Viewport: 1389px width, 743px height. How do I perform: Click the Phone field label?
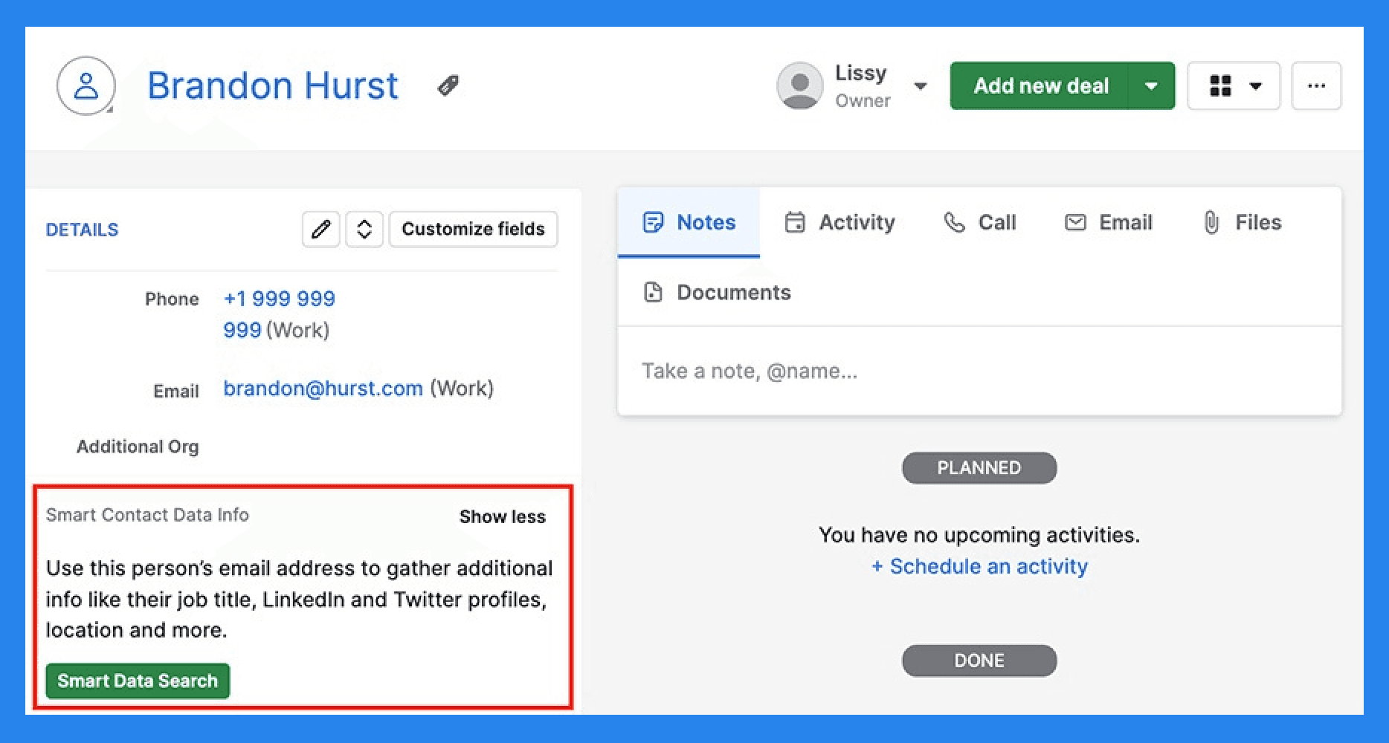point(172,299)
